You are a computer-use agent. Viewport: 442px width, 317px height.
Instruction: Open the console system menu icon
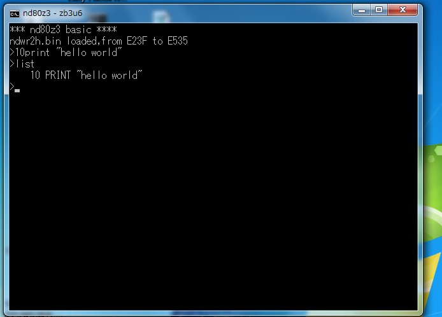[15, 13]
